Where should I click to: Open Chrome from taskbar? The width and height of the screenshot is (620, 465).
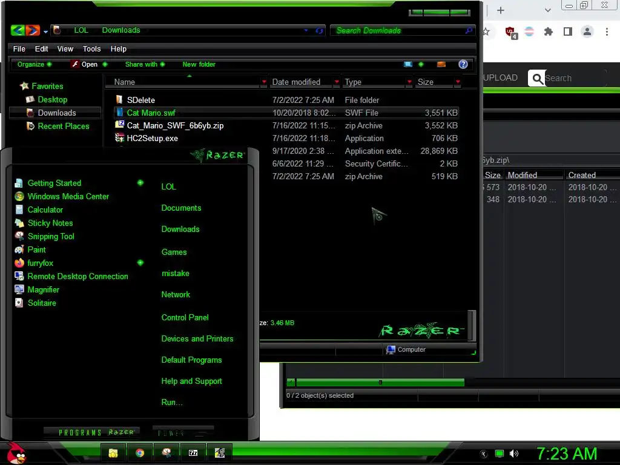tap(140, 453)
